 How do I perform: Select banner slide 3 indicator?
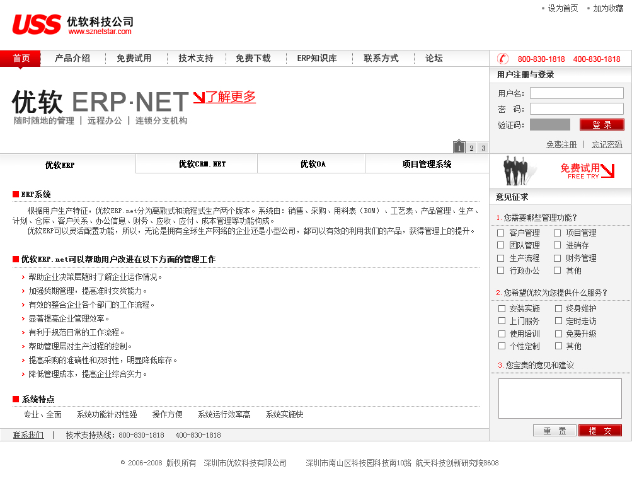[483, 148]
